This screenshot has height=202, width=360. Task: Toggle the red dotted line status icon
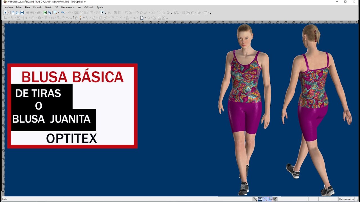click(265, 199)
